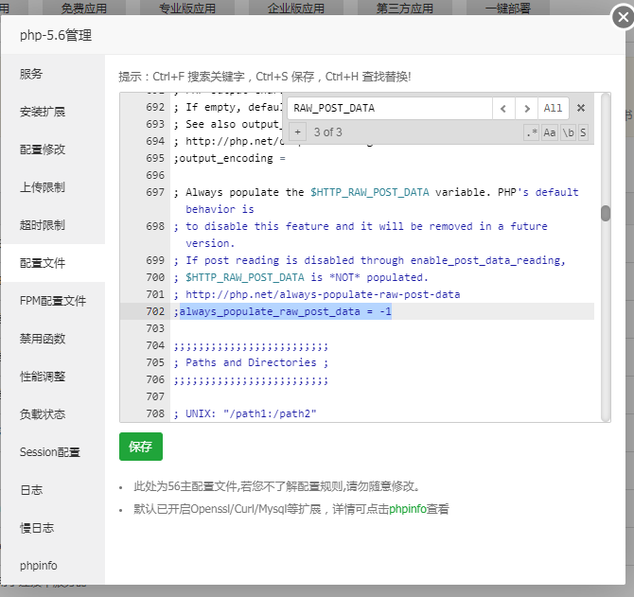
Task: Open 性能调整 section in sidebar
Action: (x=53, y=377)
